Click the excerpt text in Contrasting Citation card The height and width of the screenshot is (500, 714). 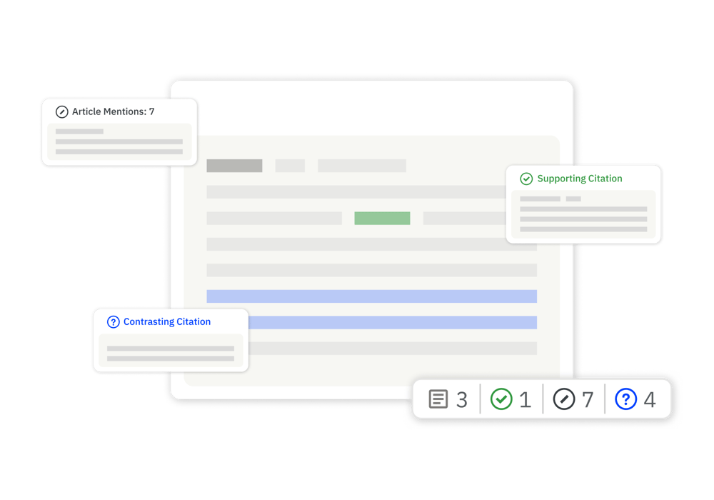pos(171,353)
